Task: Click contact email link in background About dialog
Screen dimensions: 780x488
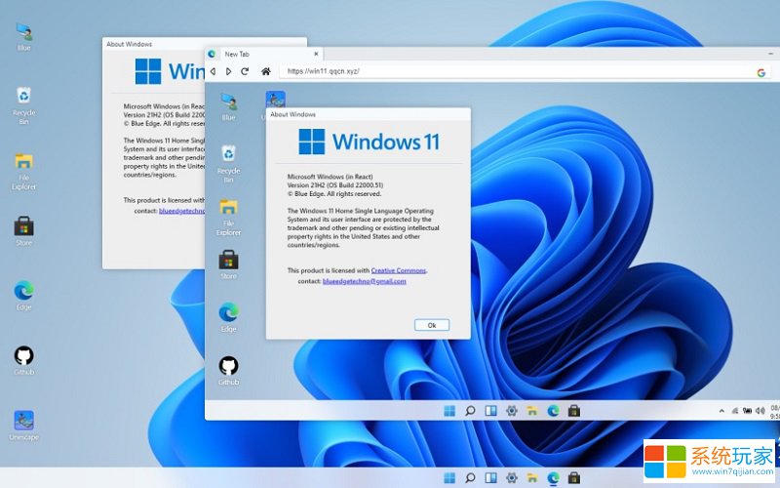Action: 181,211
